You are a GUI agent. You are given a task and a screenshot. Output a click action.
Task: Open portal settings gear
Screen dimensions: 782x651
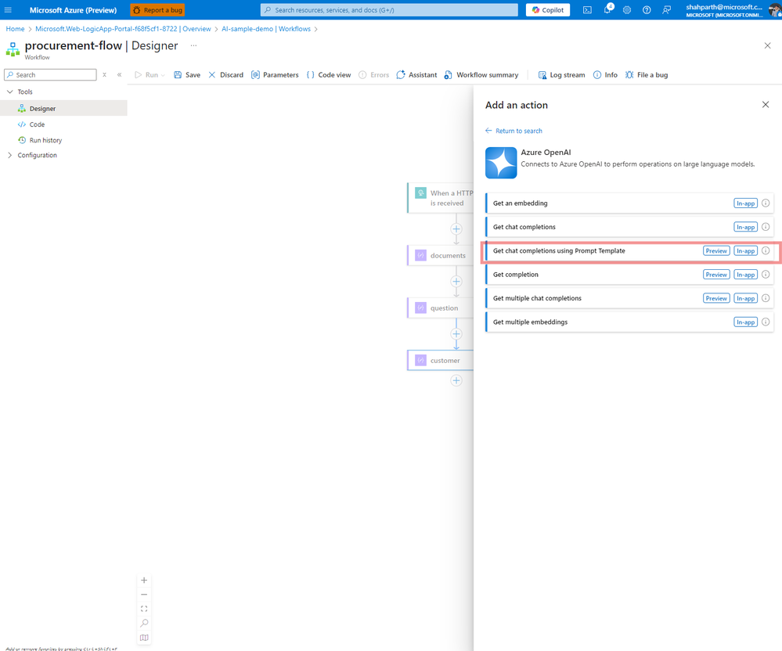(x=627, y=10)
